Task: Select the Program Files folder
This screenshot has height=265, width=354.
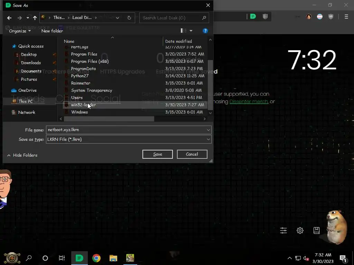Action: coord(84,54)
